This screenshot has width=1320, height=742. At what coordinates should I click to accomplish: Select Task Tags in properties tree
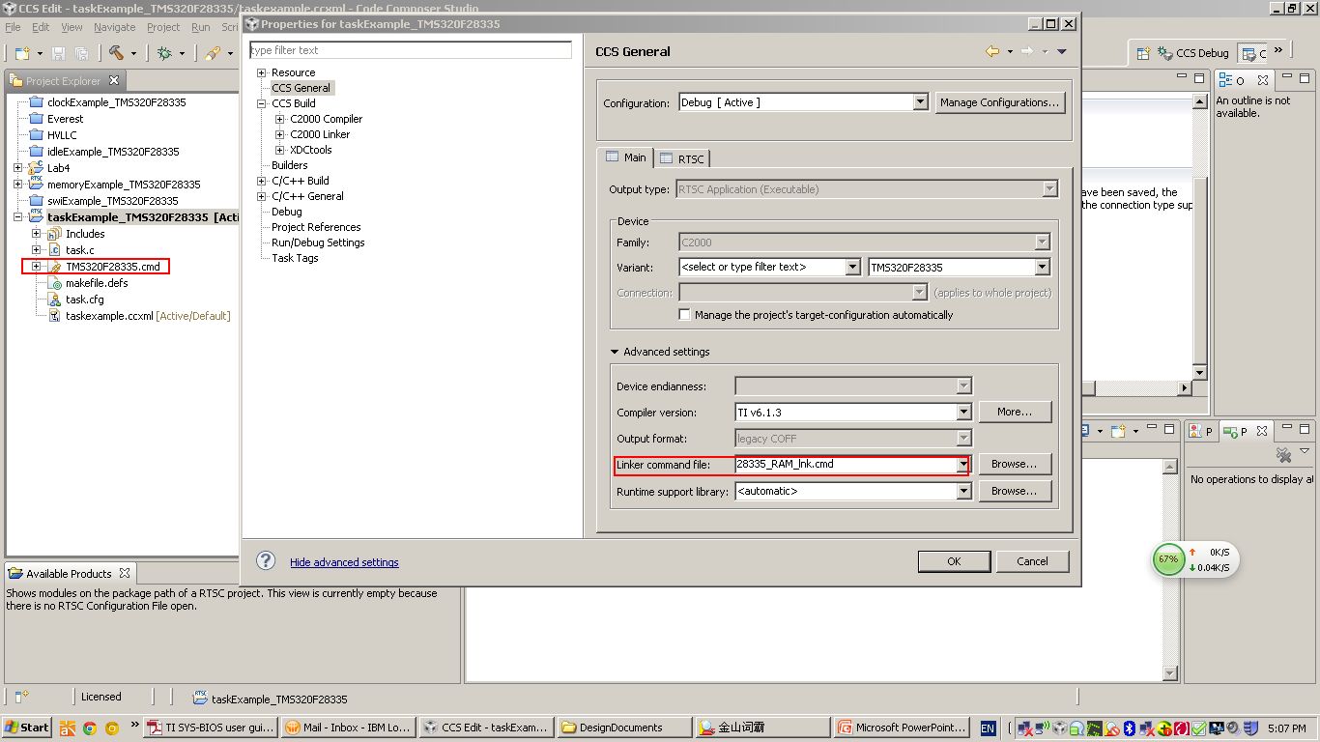(295, 258)
